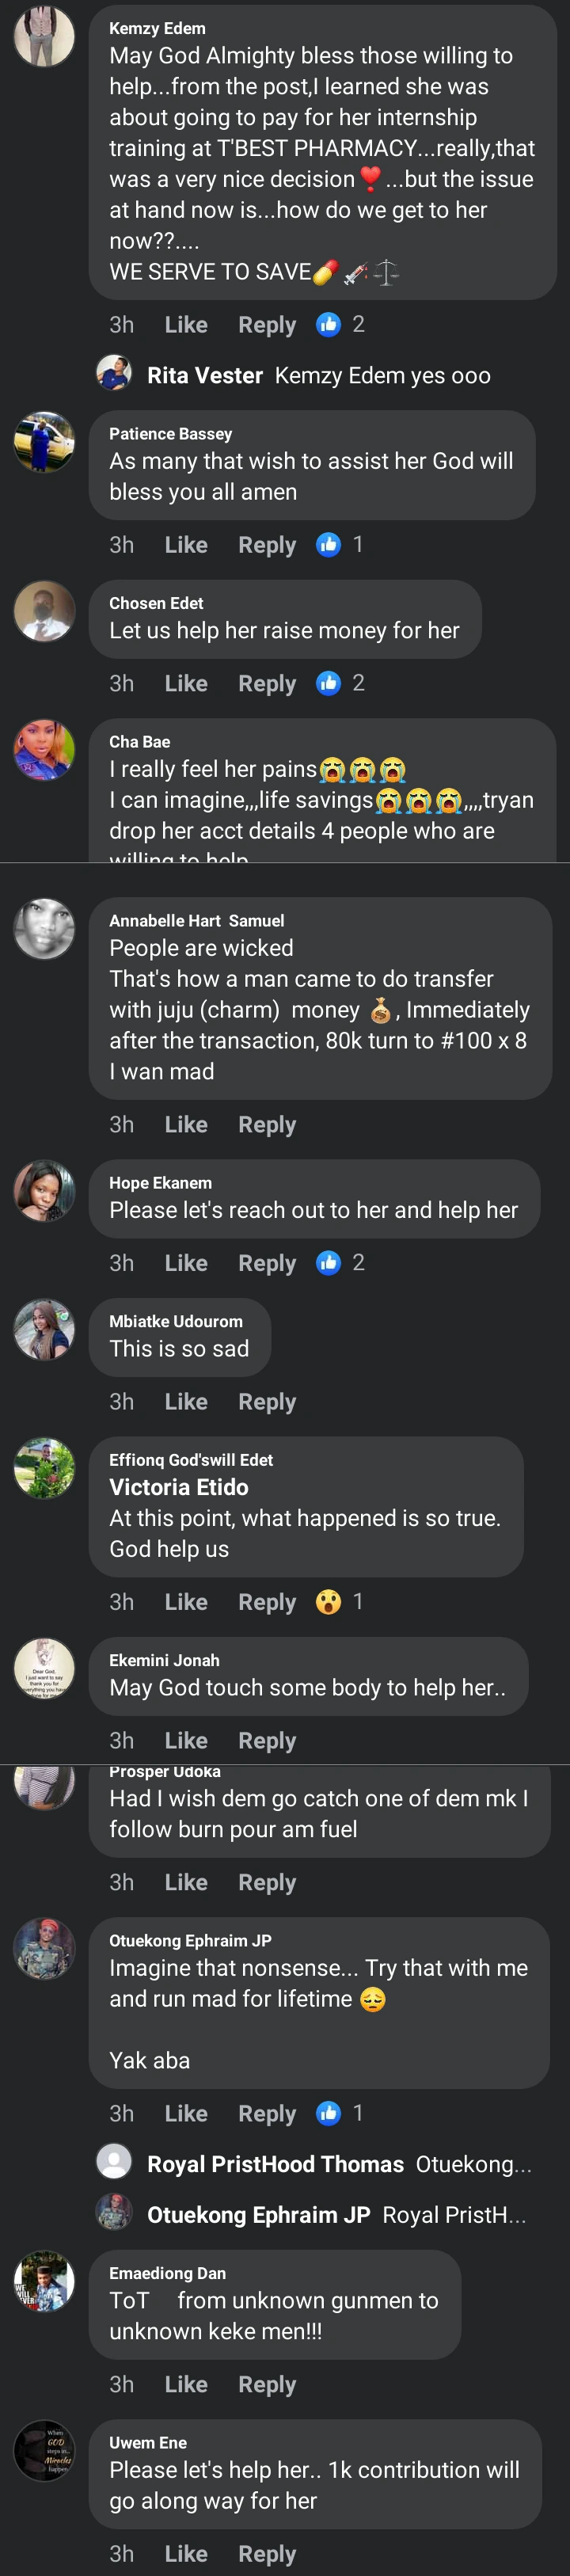Click thumbs-up reaction icon on Otuekong Ephraim JP's comment
The image size is (570, 2576).
click(328, 2113)
